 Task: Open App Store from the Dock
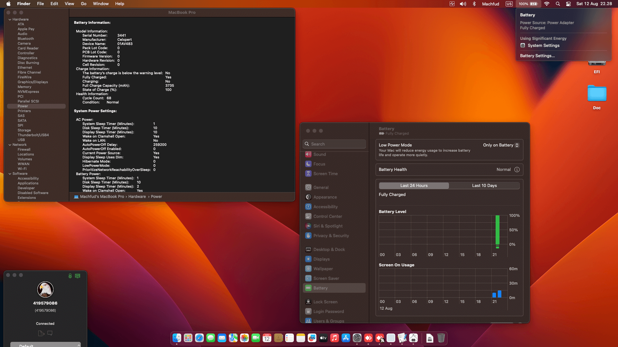pyautogui.click(x=346, y=338)
